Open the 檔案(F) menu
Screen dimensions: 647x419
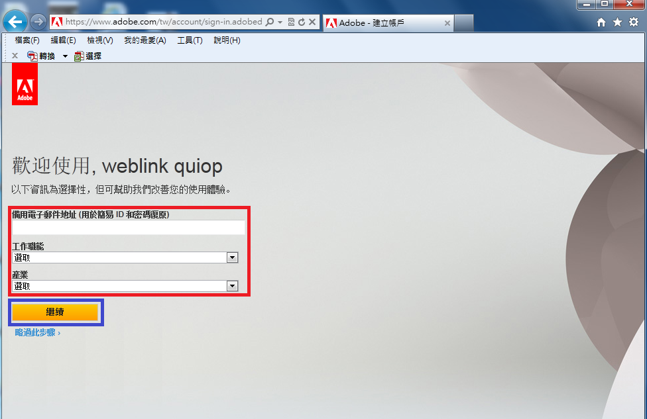tap(27, 40)
